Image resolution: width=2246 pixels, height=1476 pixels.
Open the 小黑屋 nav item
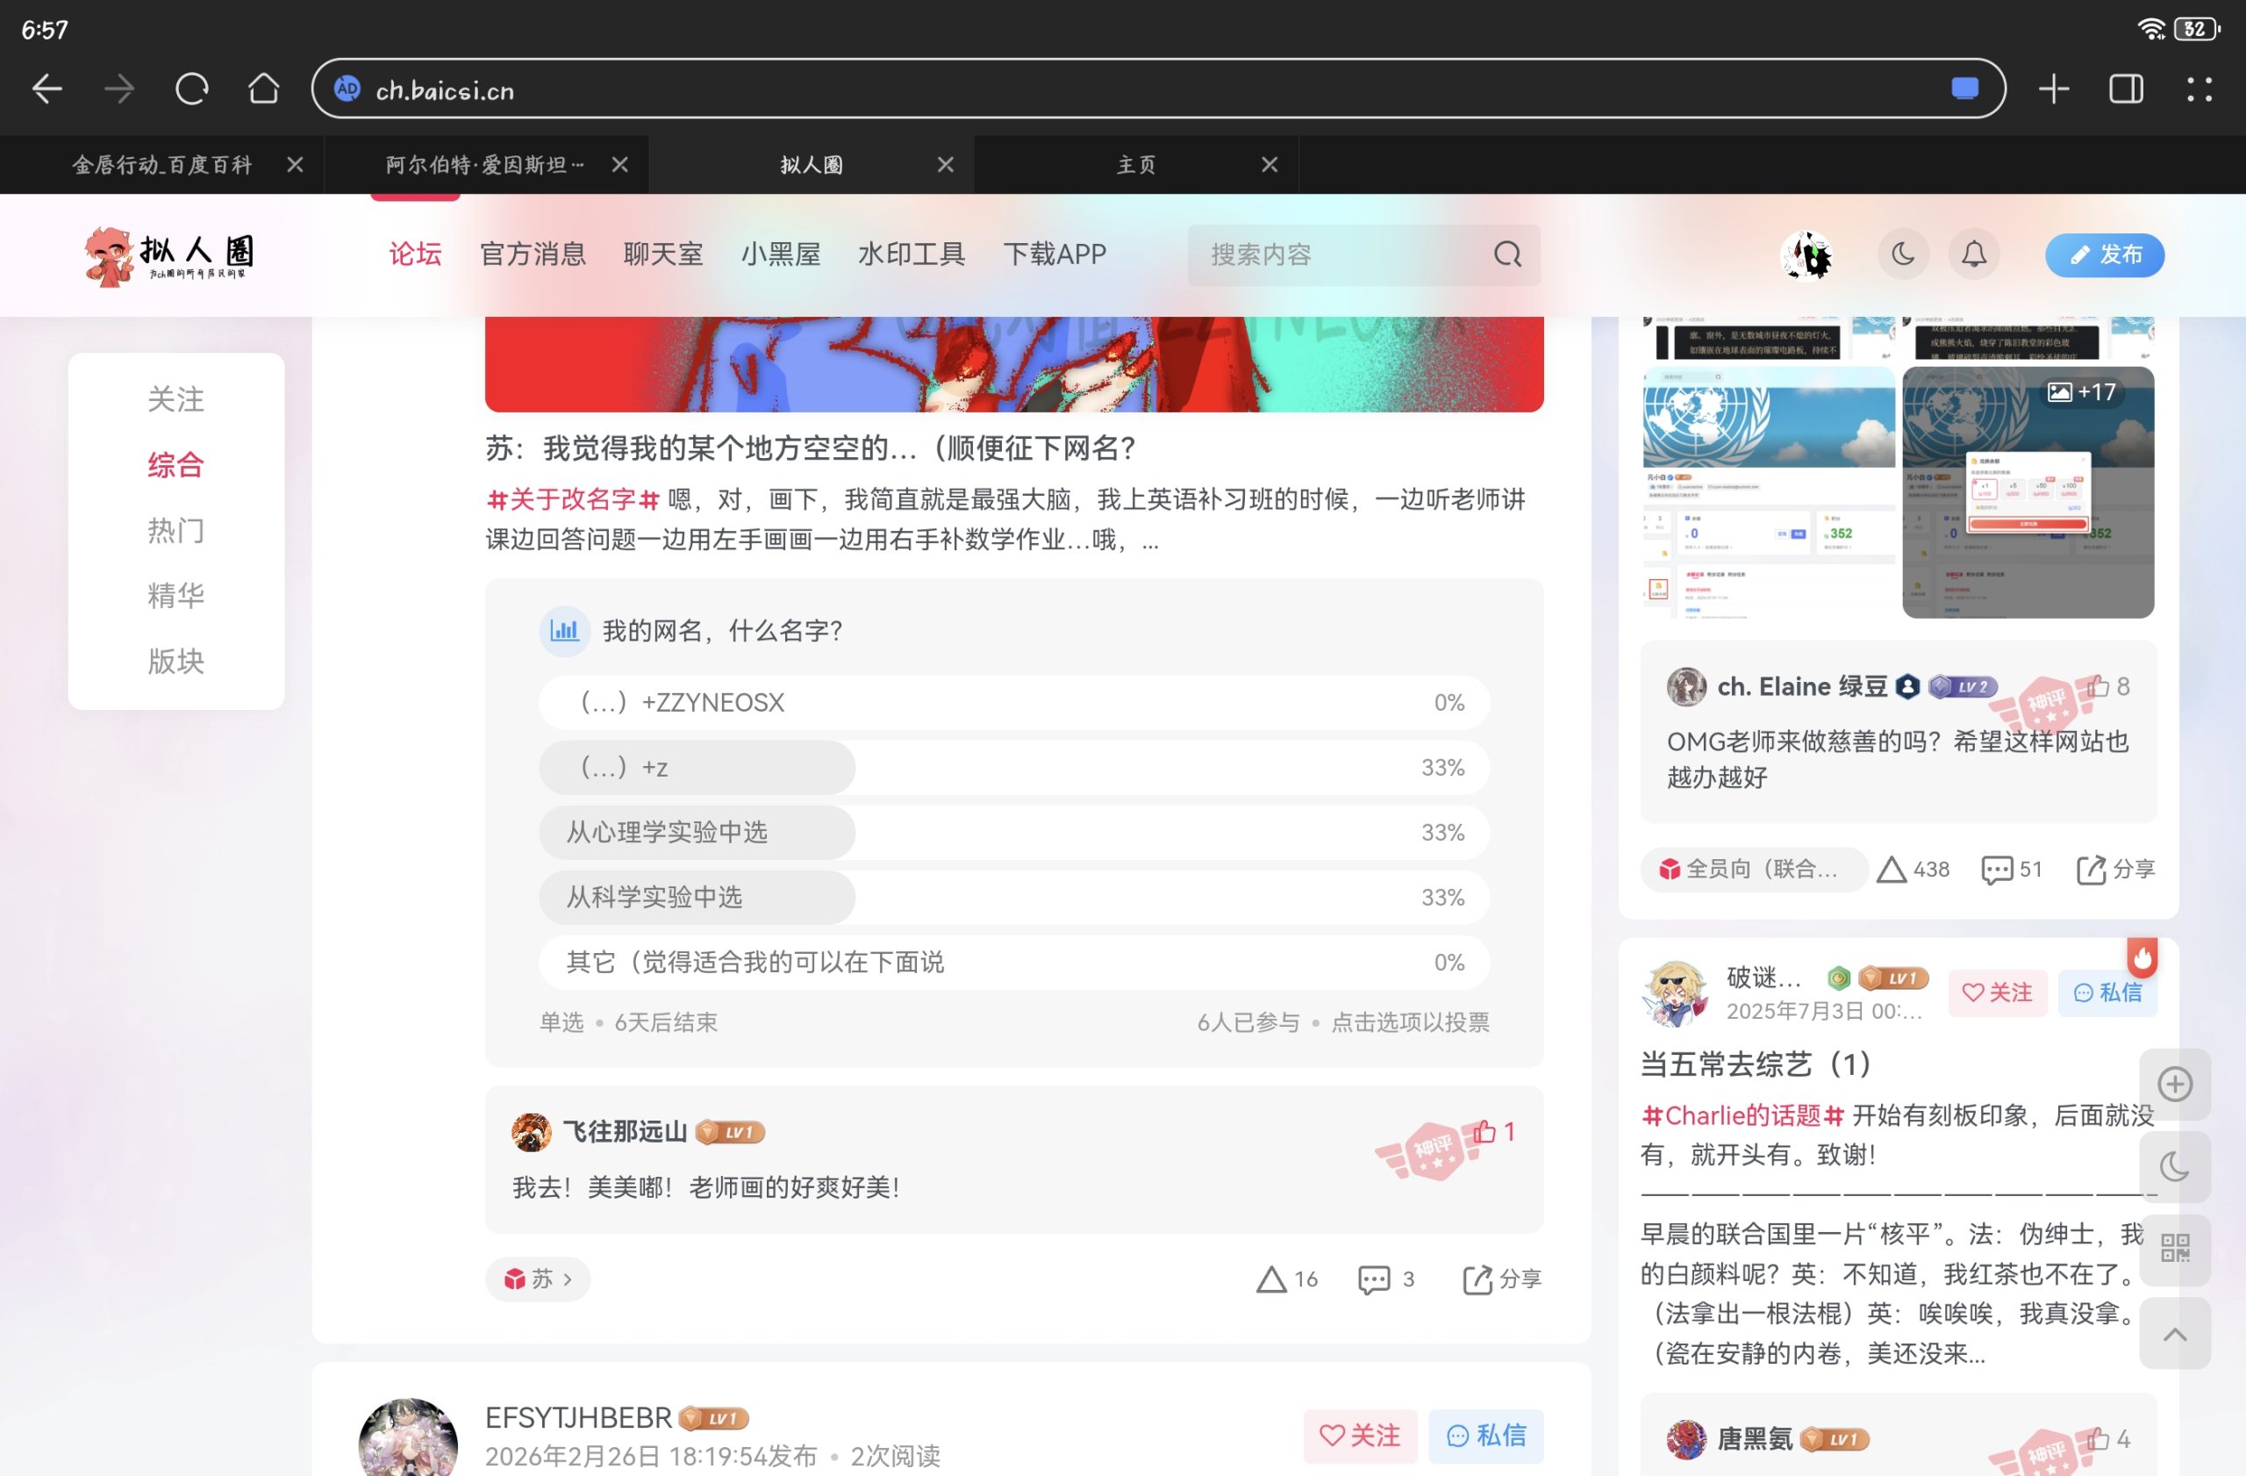point(781,254)
